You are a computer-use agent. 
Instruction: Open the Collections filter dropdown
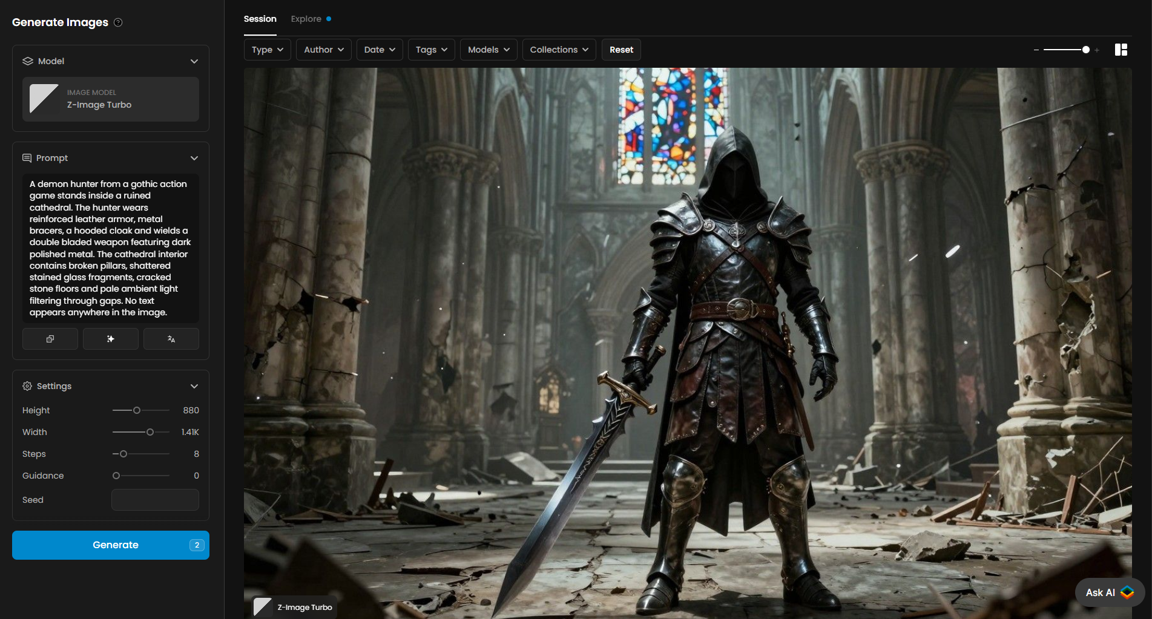pyautogui.click(x=559, y=50)
